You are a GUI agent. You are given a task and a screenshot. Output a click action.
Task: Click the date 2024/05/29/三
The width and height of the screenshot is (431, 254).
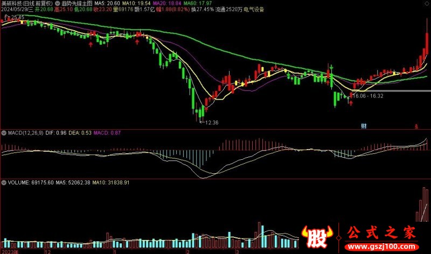point(17,10)
